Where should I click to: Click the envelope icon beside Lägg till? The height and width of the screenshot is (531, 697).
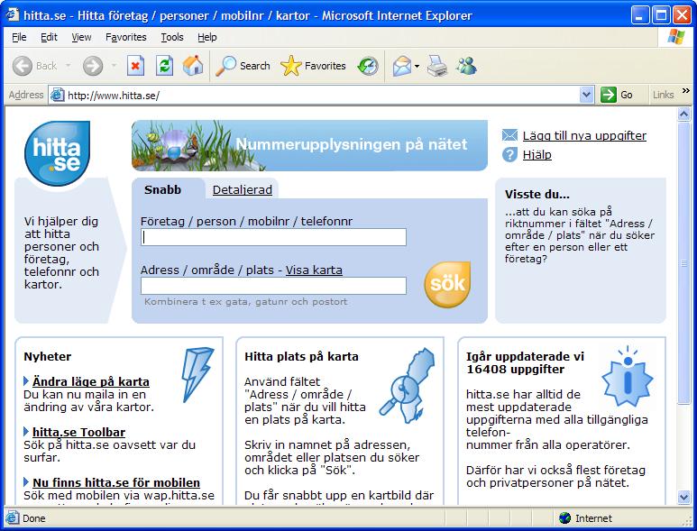point(509,135)
